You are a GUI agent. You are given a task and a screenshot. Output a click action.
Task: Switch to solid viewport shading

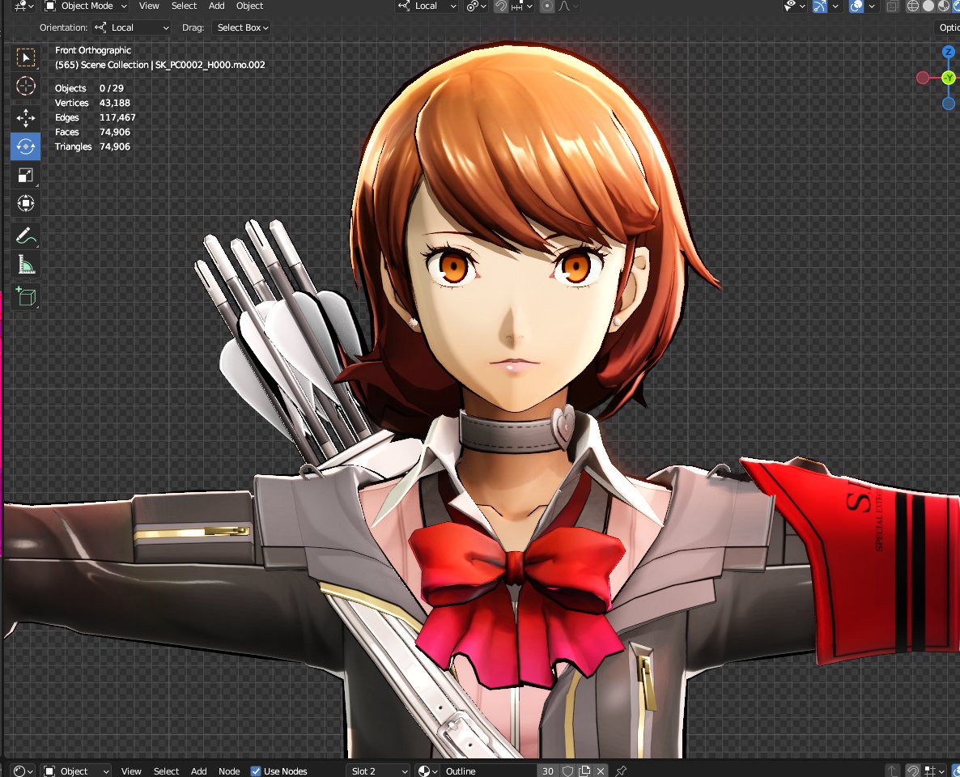(x=928, y=6)
